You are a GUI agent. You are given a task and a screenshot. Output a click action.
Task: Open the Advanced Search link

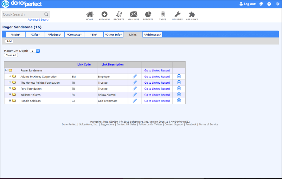coord(38,20)
